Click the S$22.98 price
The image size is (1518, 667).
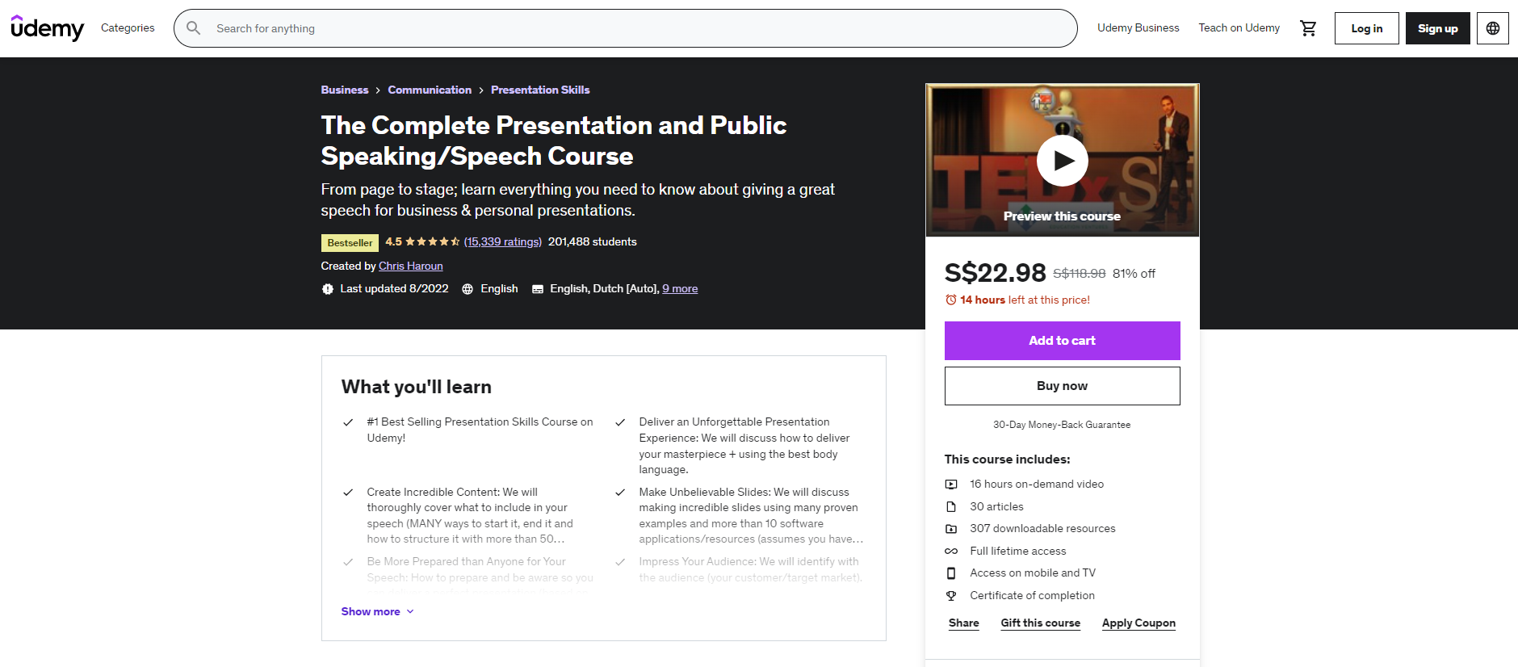click(995, 273)
